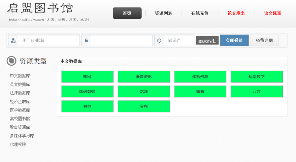Focus the 验证码 input field
The image size is (296, 162).
(x=179, y=40)
